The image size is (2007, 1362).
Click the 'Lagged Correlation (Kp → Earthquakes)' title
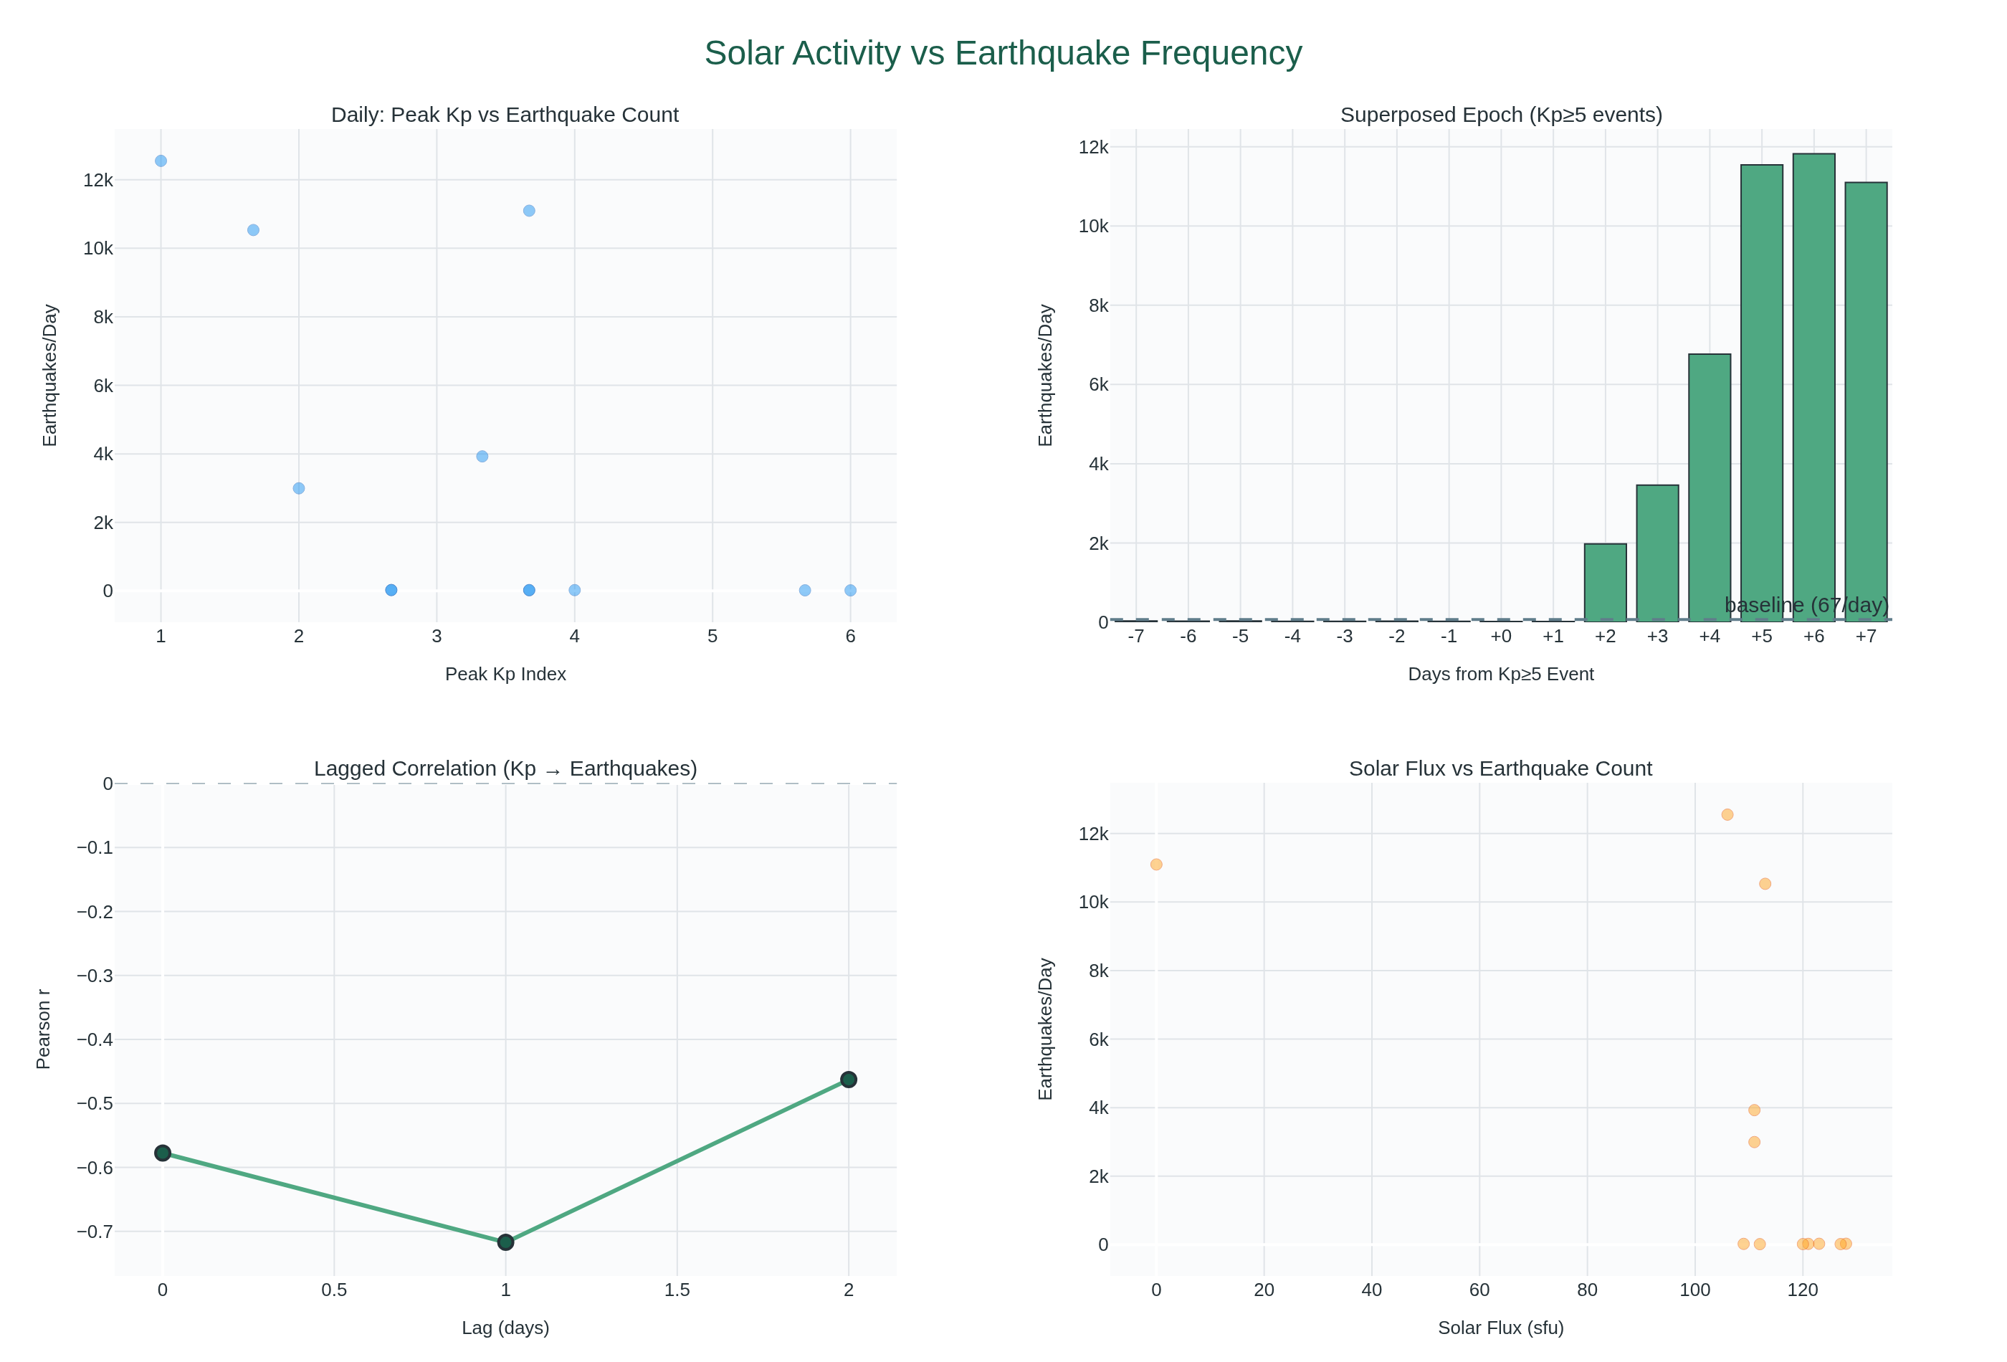click(505, 768)
